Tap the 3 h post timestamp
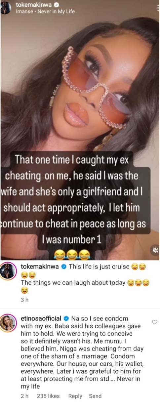 (24, 300)
